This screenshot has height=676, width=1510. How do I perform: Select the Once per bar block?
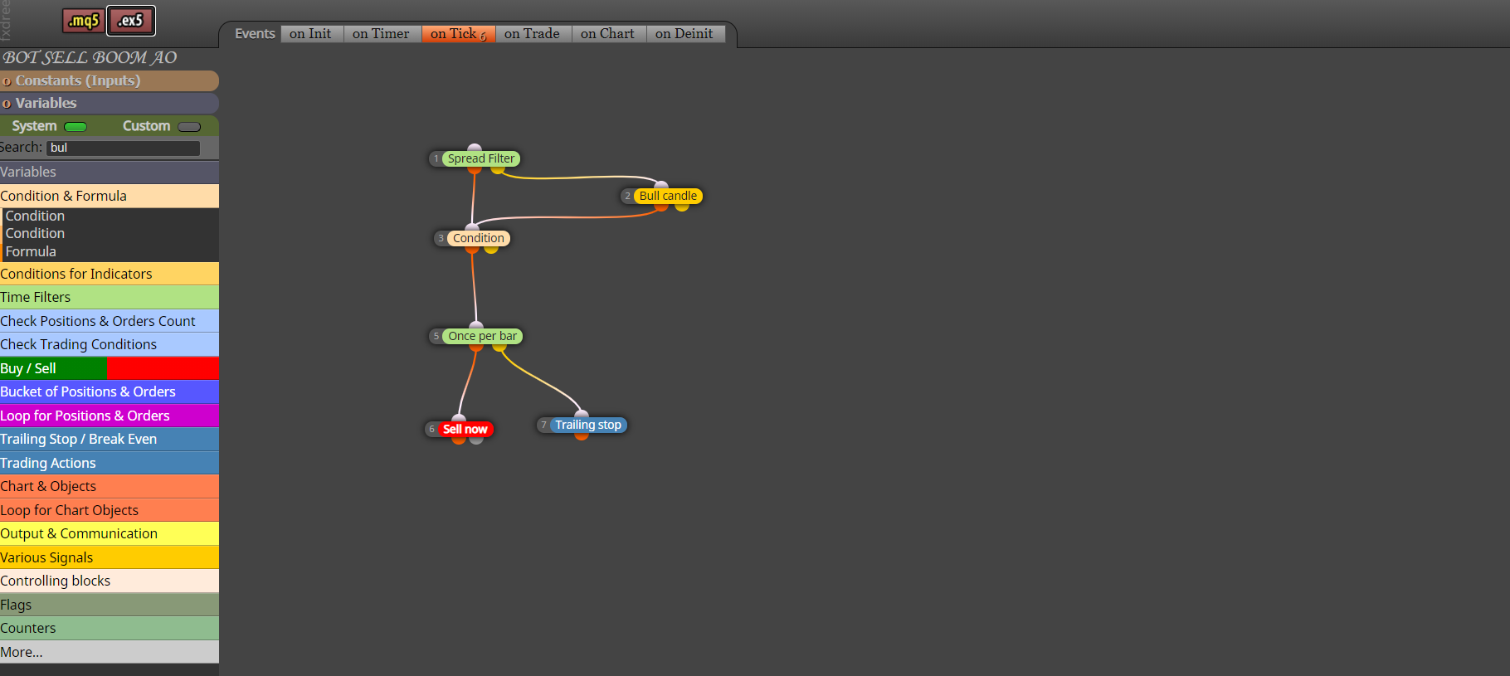[483, 336]
